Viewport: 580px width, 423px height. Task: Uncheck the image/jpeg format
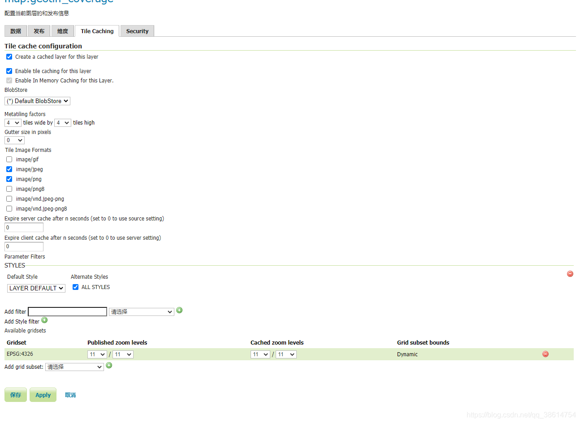point(9,169)
